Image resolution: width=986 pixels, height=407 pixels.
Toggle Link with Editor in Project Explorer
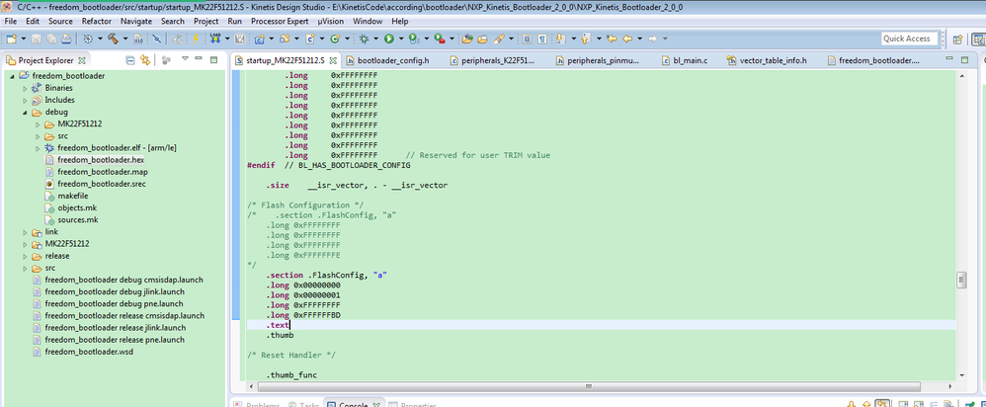pos(145,60)
